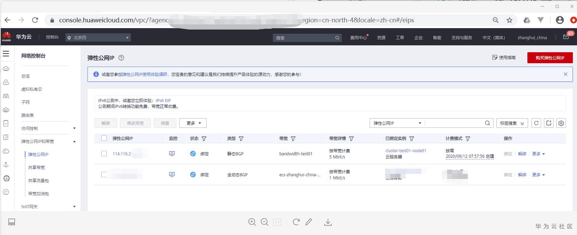
Task: Open 路由表 in the sidebar
Action: (28, 115)
